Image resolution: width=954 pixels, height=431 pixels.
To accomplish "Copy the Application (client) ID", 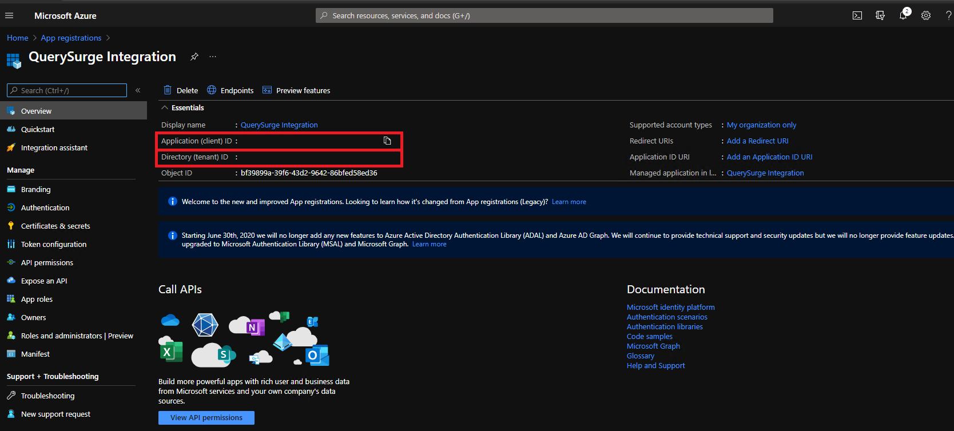I will (x=387, y=141).
